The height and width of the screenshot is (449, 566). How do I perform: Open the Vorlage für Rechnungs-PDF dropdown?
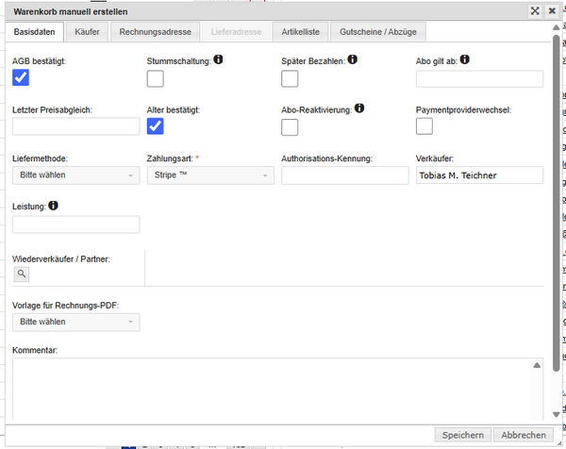click(x=75, y=322)
